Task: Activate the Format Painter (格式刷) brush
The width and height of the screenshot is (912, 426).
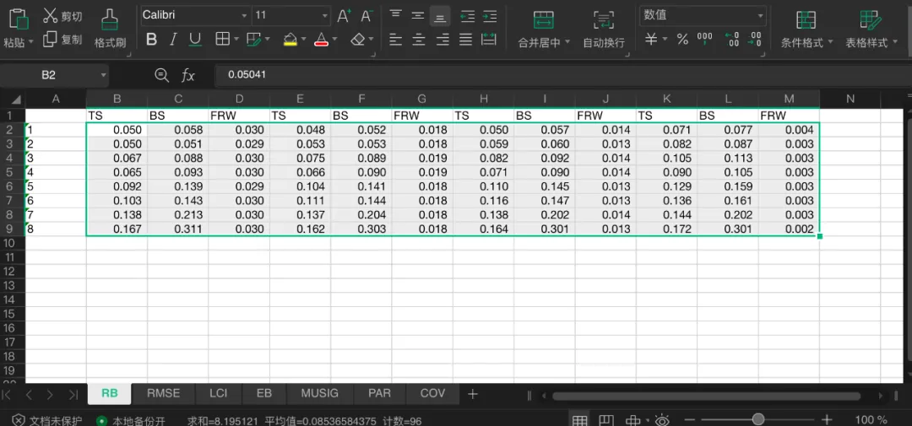Action: coord(110,19)
